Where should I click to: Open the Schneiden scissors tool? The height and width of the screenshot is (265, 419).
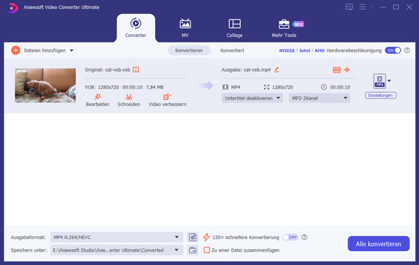[x=128, y=100]
